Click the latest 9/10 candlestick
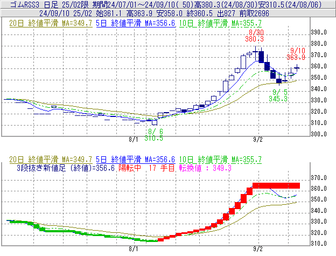 click(x=297, y=68)
